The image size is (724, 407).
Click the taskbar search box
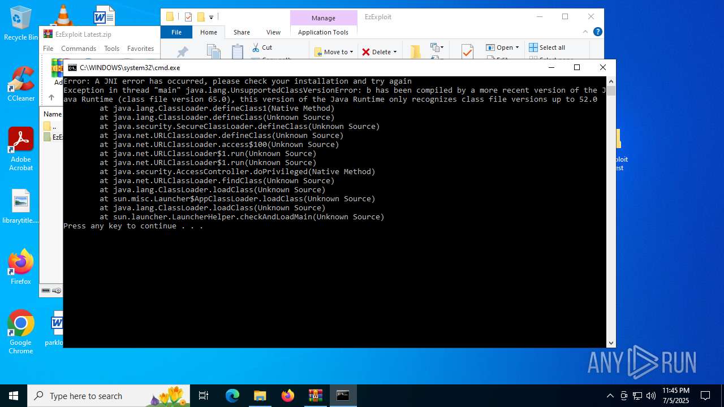(x=109, y=396)
